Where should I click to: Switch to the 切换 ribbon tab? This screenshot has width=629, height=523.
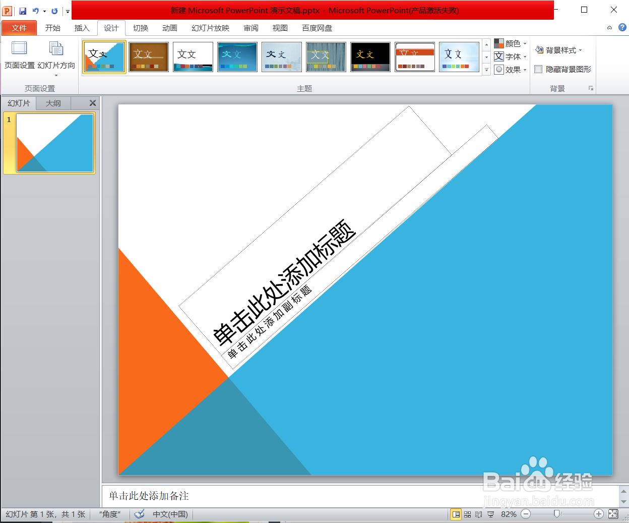coord(140,28)
